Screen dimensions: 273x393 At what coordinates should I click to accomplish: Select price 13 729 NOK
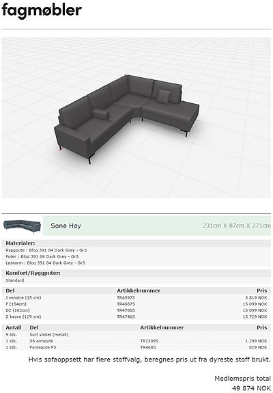(x=255, y=316)
